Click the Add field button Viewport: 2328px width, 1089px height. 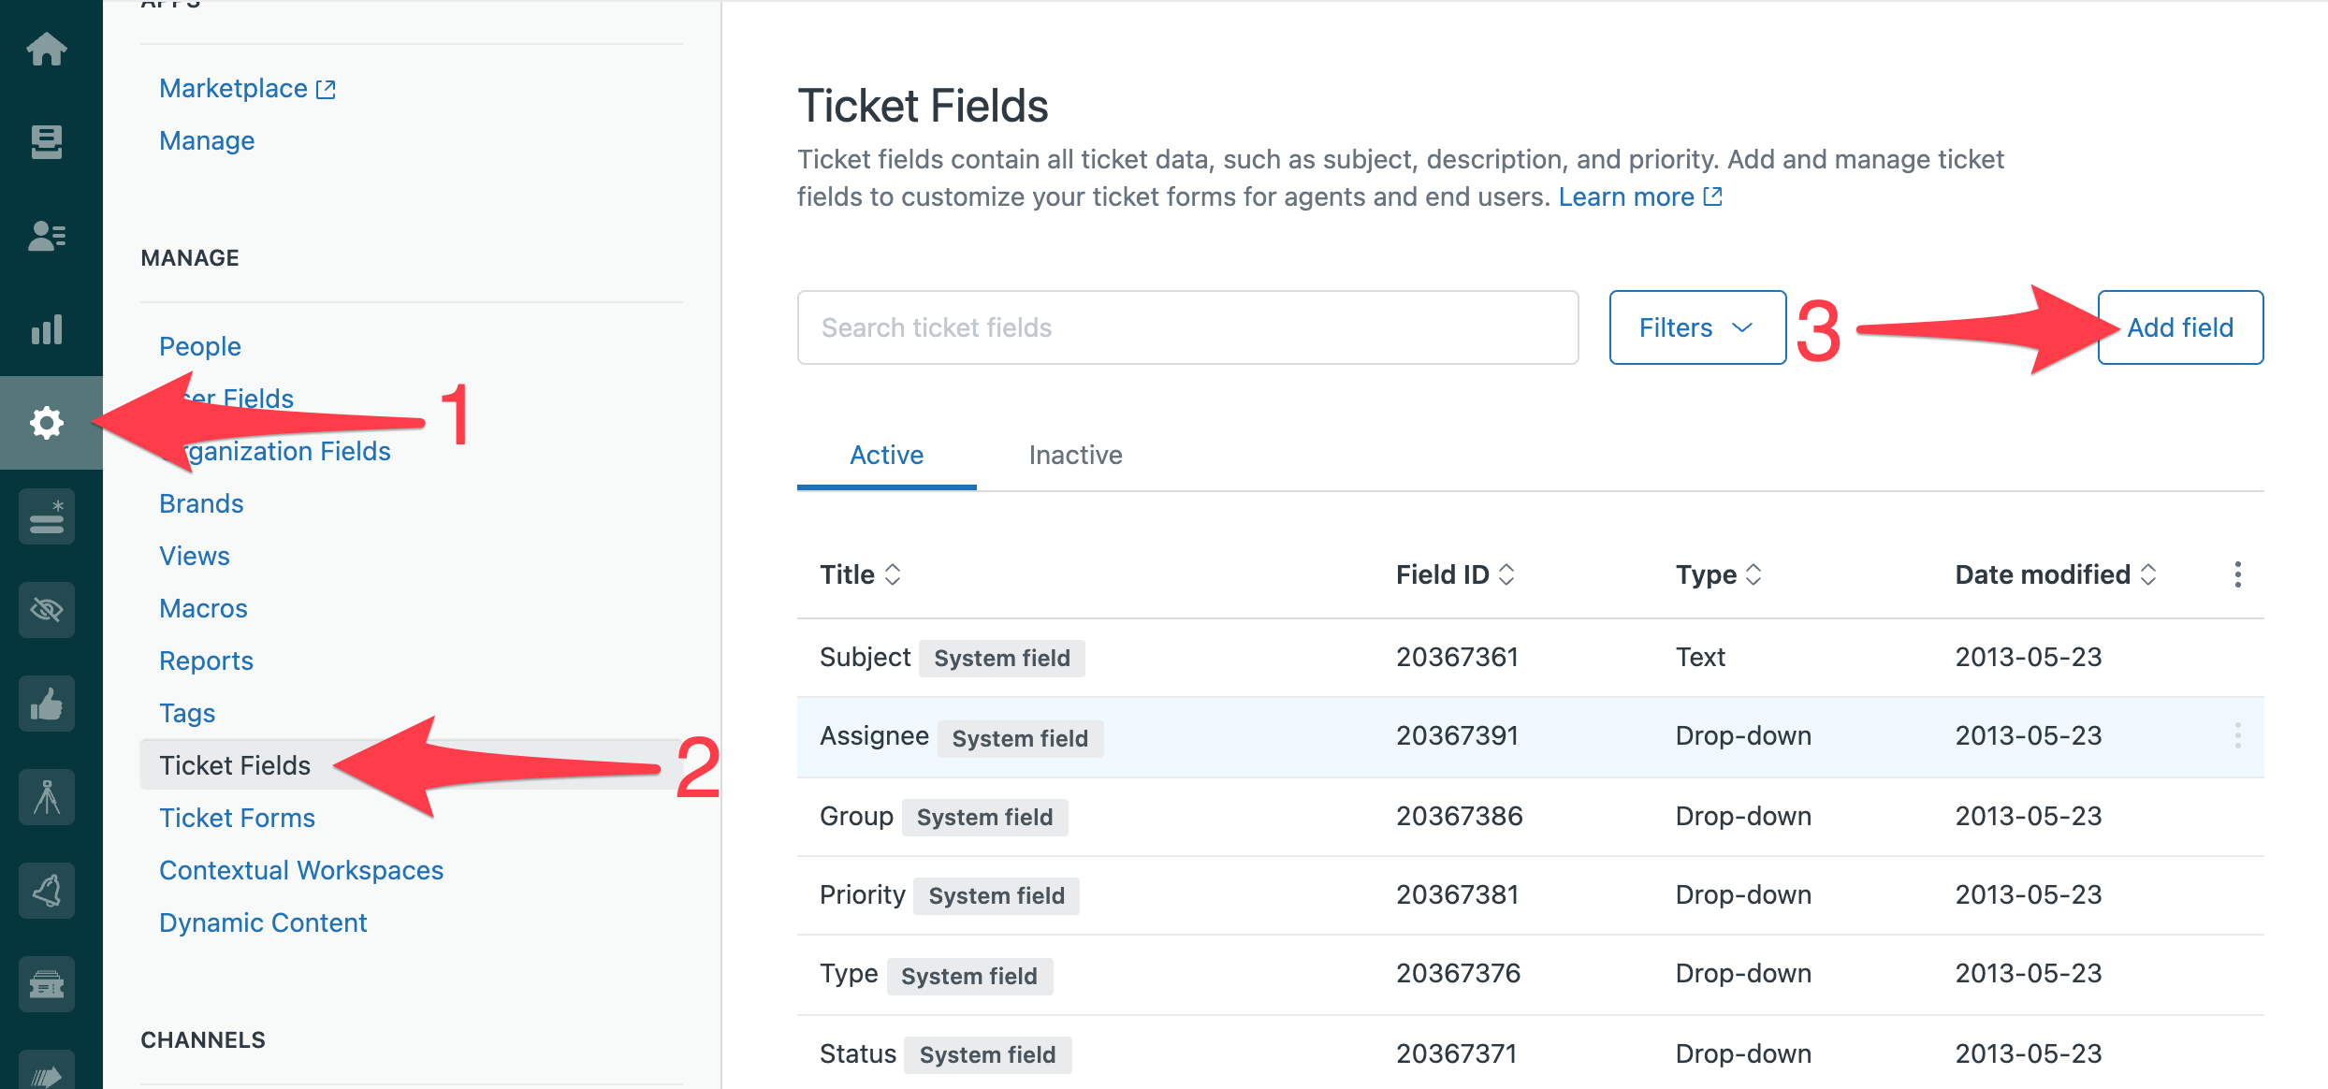[x=2179, y=327]
